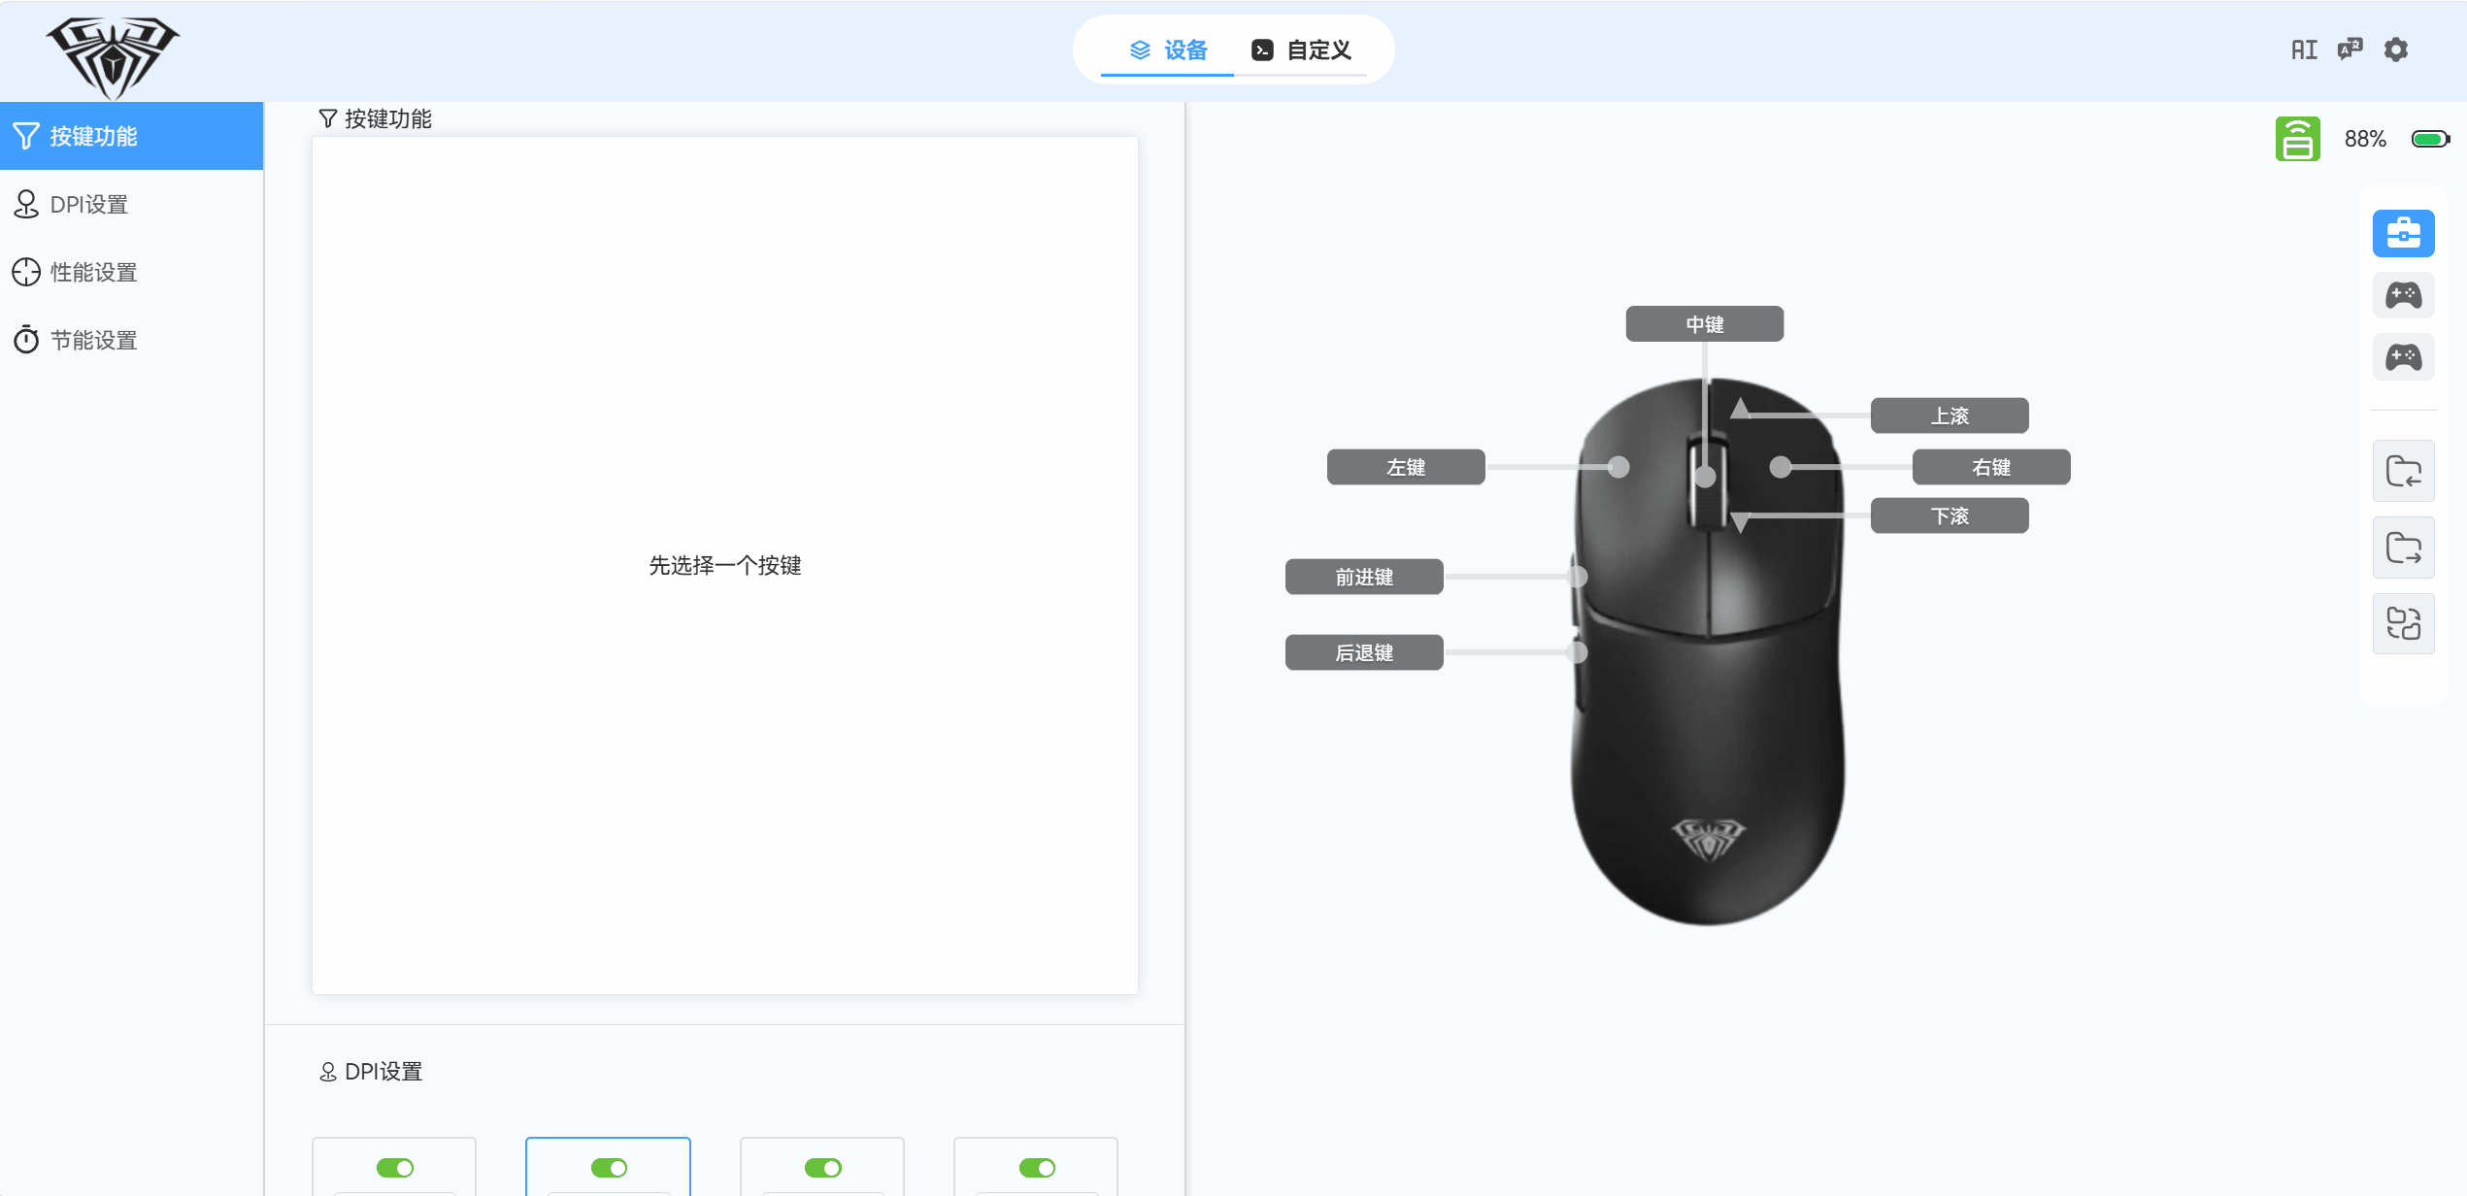2467x1196 pixels.
Task: Toggle the second (highlighted) DPI level switch
Action: [x=609, y=1168]
